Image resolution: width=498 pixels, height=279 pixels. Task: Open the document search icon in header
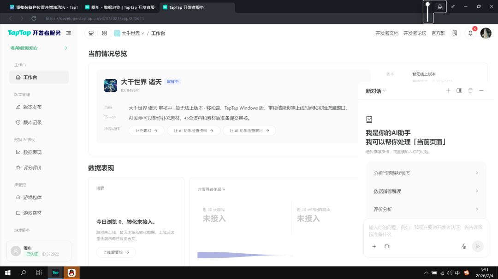pyautogui.click(x=455, y=33)
